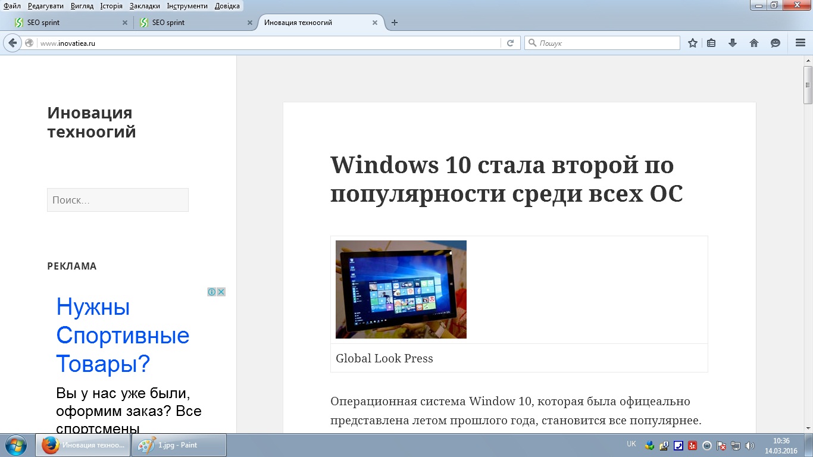Screen dimensions: 813x457
Task: Click the red Yelp-style tray icon
Action: click(693, 445)
